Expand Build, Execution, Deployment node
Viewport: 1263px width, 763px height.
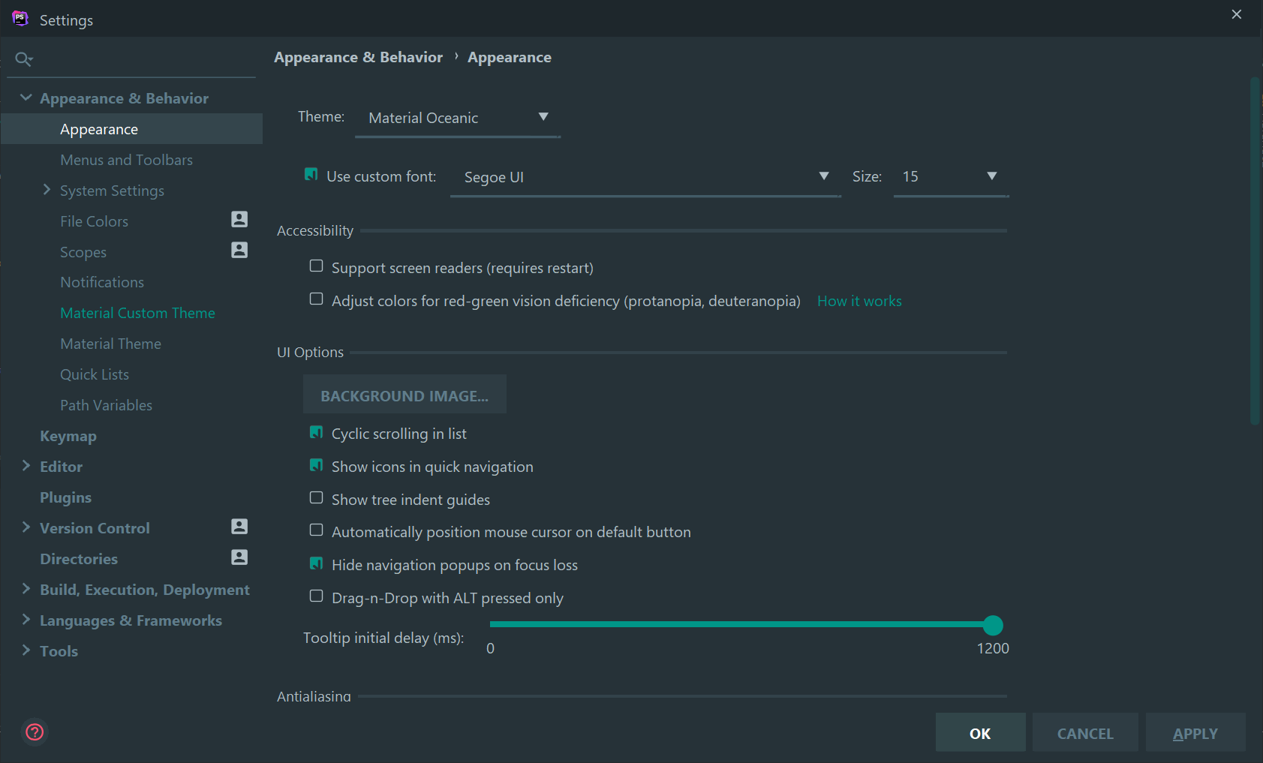(26, 589)
